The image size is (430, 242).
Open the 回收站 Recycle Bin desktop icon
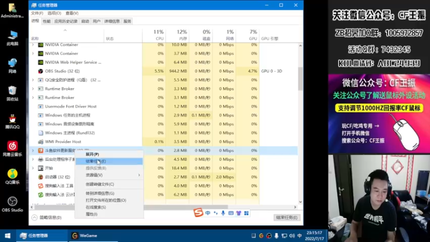coord(12,93)
